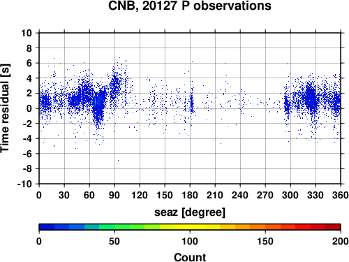Click the x-axis tick label 180
The image size is (349, 262).
[x=190, y=195]
